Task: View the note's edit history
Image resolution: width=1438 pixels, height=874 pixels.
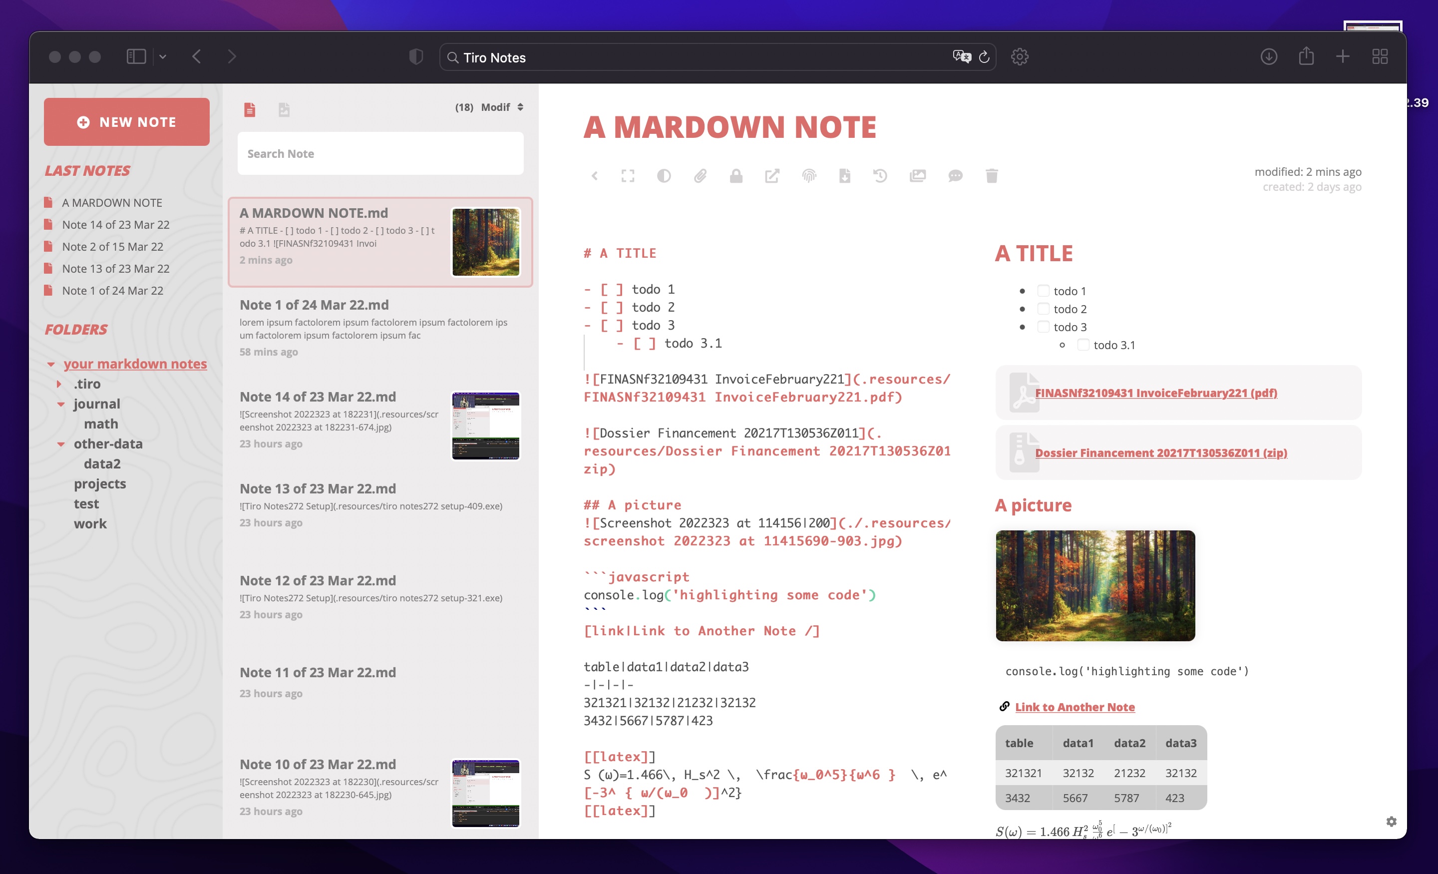Action: click(880, 176)
